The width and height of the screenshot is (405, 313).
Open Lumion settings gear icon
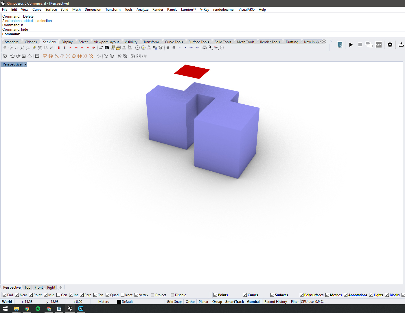pyautogui.click(x=390, y=45)
